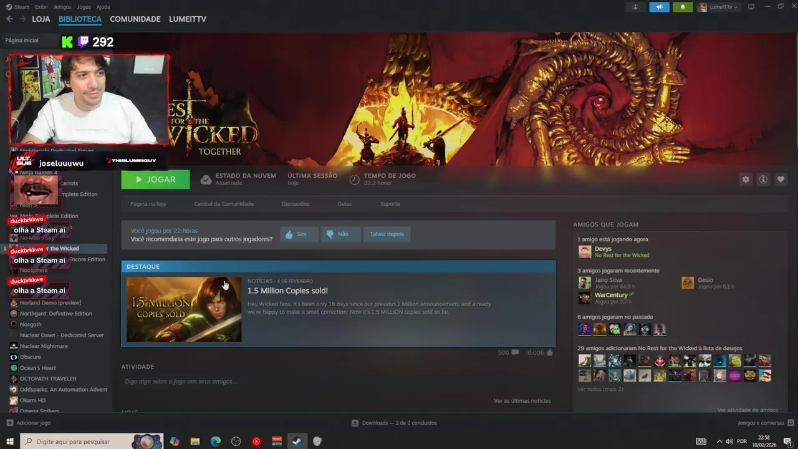Click the Steam taskbar icon
The image size is (798, 449).
(297, 442)
